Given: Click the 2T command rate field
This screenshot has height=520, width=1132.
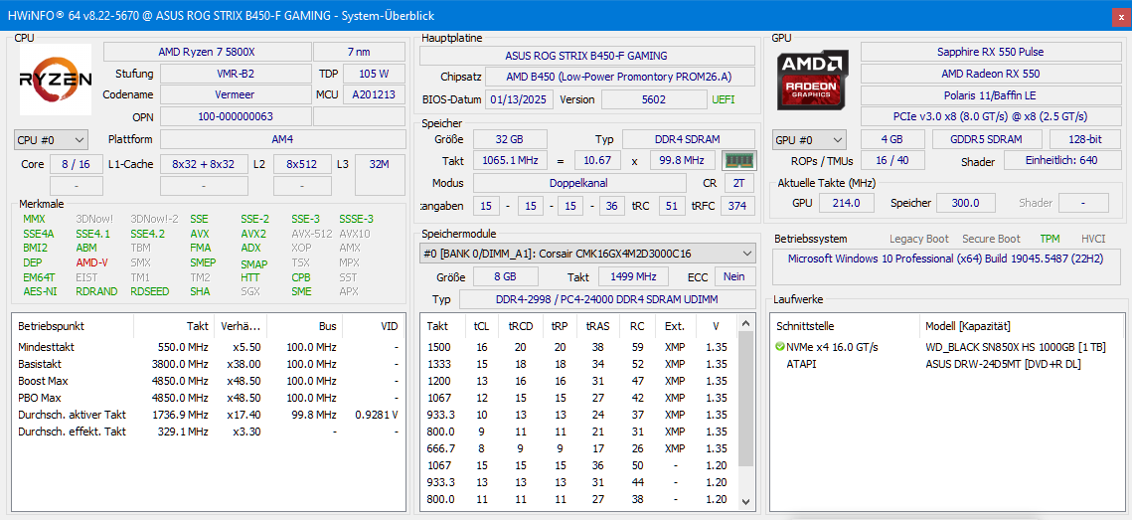Looking at the screenshot, I should point(739,184).
